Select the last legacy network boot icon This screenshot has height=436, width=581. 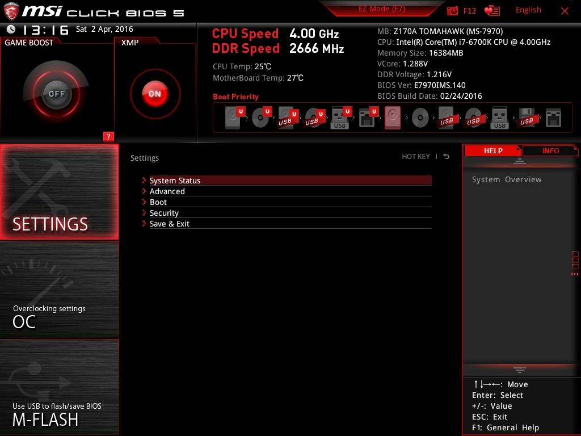554,118
